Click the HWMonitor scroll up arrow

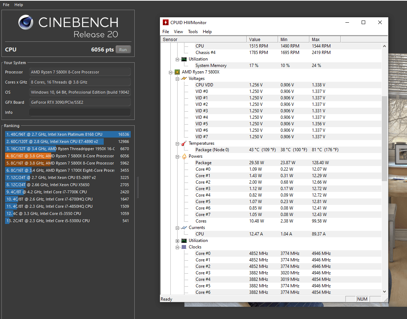click(384, 46)
